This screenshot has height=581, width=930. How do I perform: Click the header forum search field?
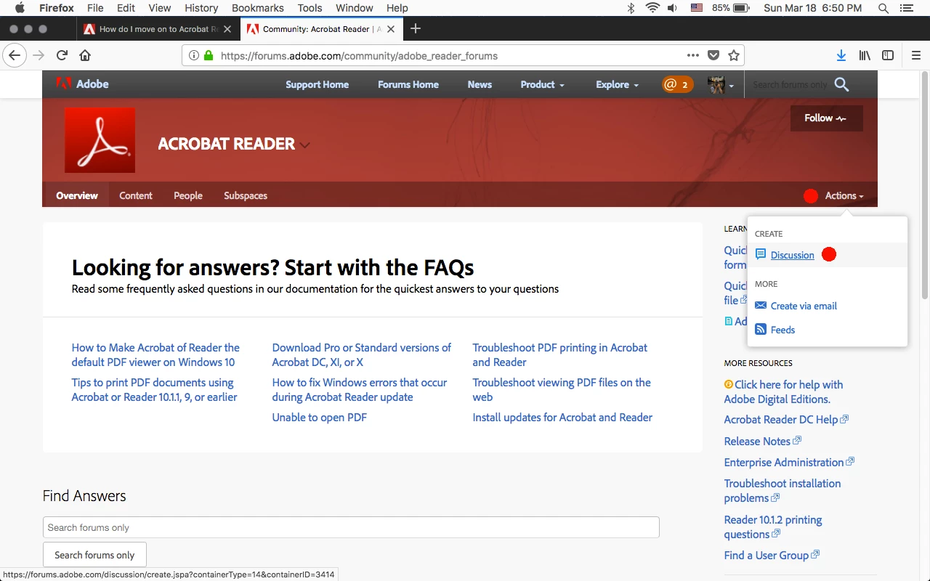tap(790, 84)
